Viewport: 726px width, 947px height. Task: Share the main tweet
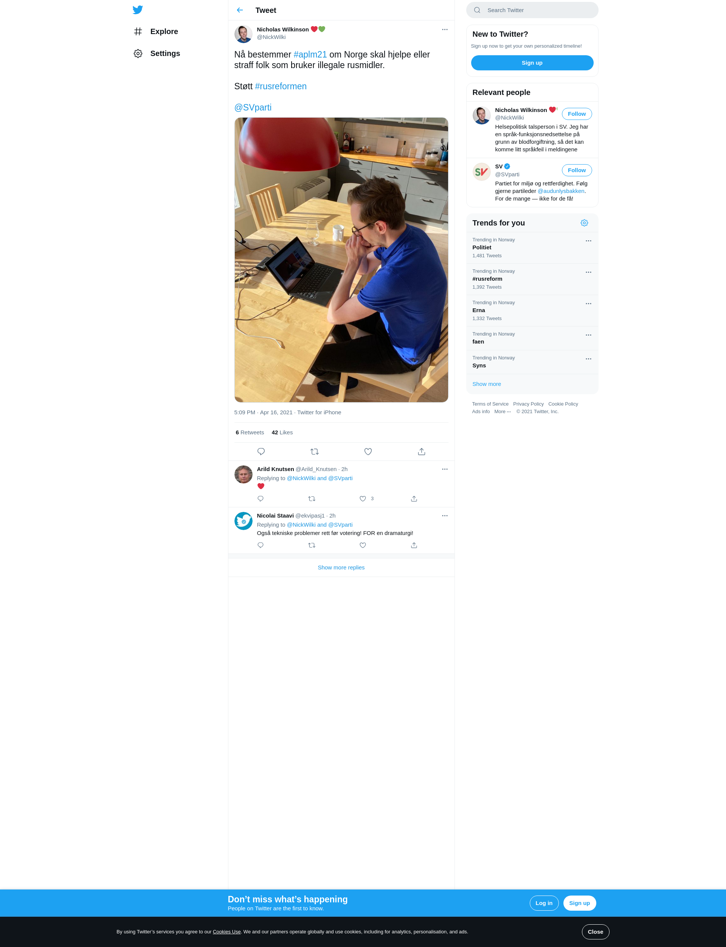tap(422, 451)
